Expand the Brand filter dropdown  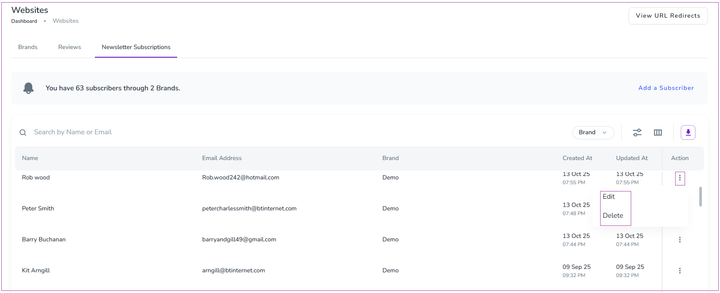point(593,133)
